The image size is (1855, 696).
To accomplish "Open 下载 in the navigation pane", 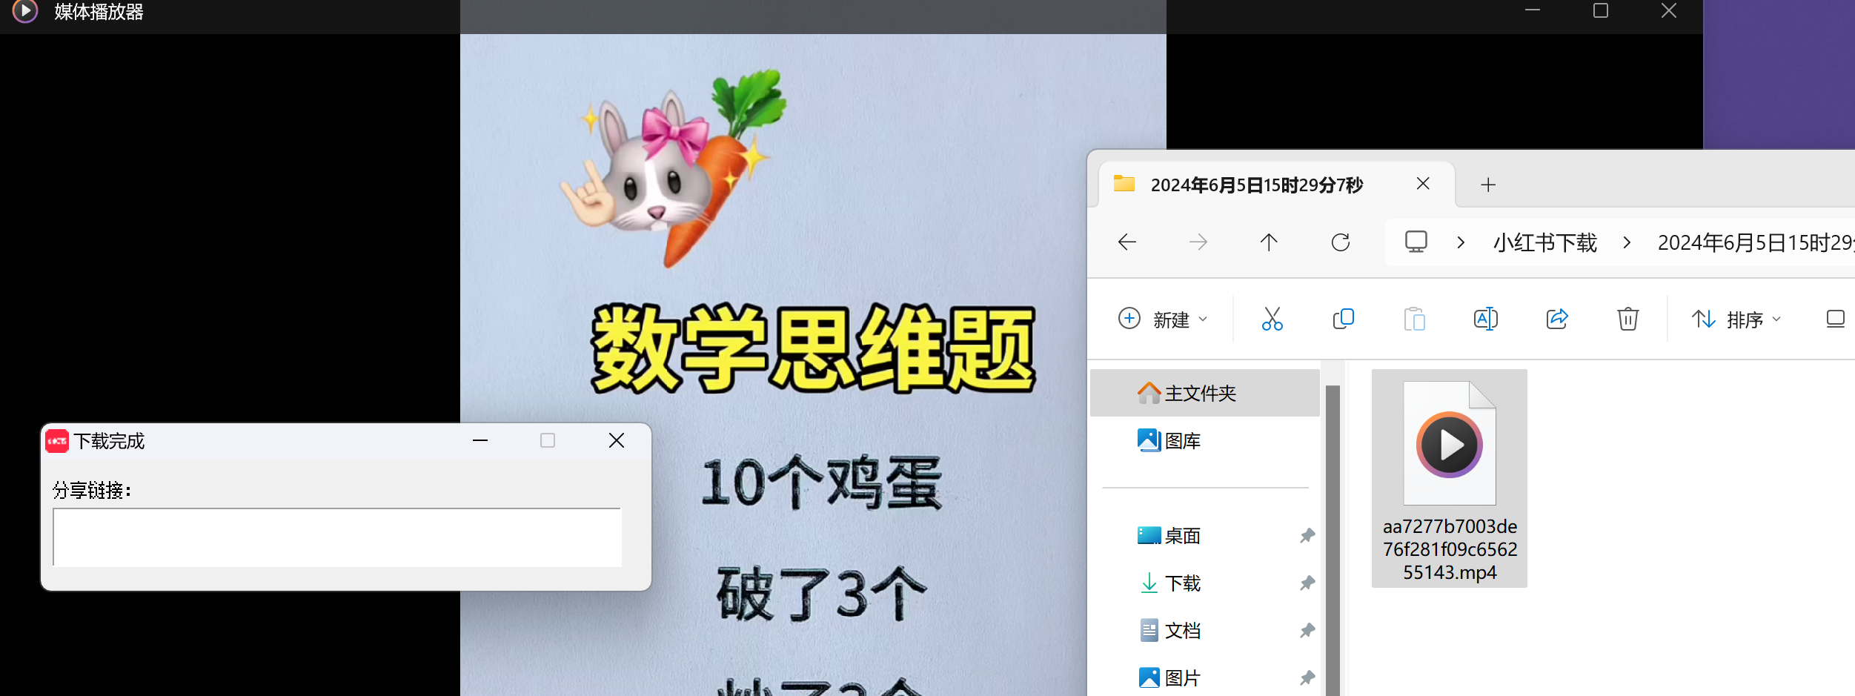I will (1205, 583).
